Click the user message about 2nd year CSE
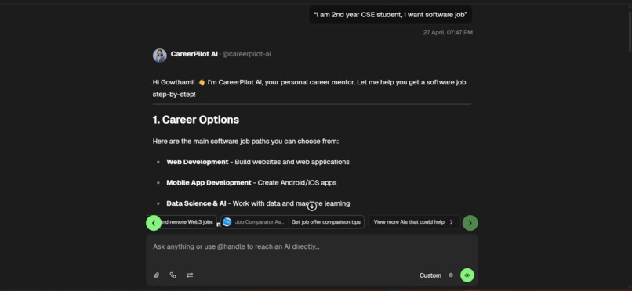This screenshot has width=632, height=291. click(390, 15)
